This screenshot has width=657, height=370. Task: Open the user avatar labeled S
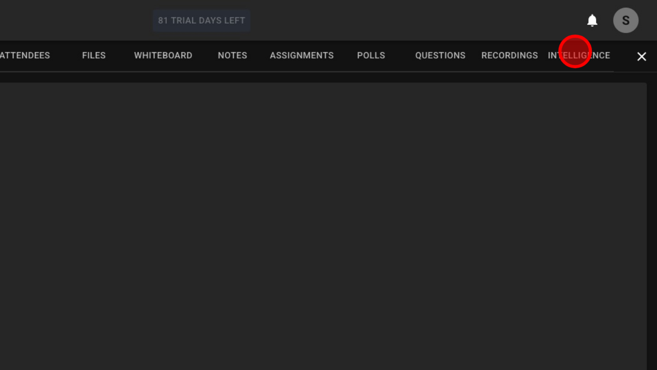(x=626, y=20)
